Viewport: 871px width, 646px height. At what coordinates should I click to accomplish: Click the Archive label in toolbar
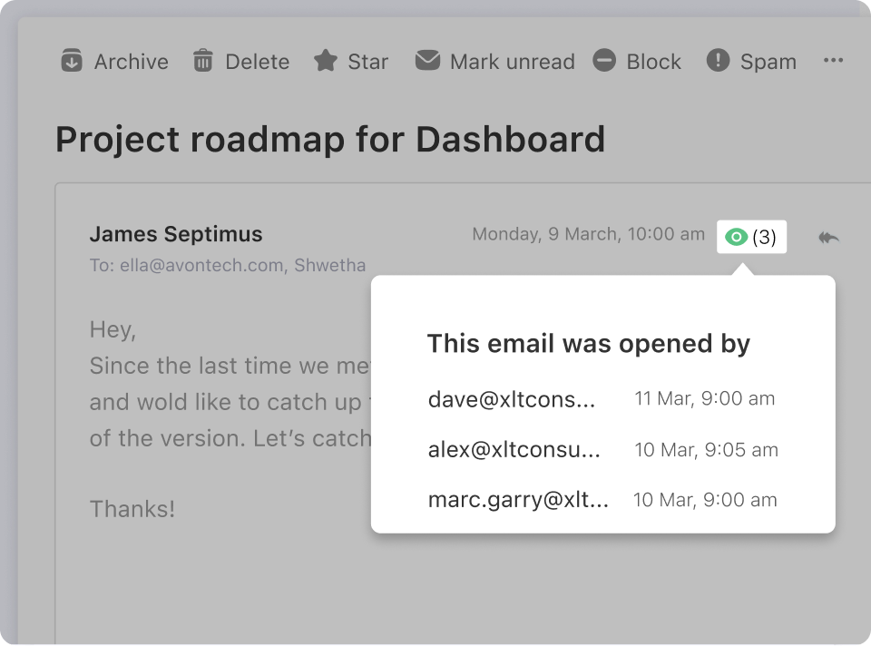click(132, 62)
